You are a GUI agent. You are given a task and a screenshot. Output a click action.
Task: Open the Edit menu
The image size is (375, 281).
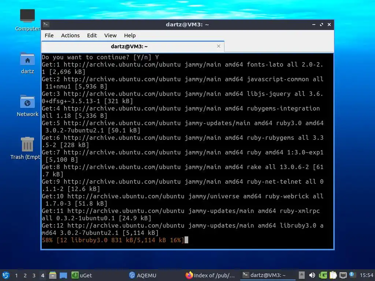click(x=92, y=35)
